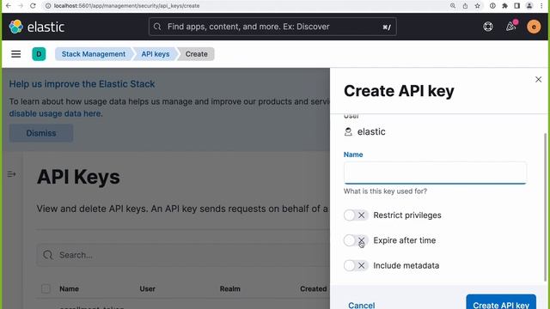Click the Elastic logo in the header
550x309 pixels.
pos(36,27)
